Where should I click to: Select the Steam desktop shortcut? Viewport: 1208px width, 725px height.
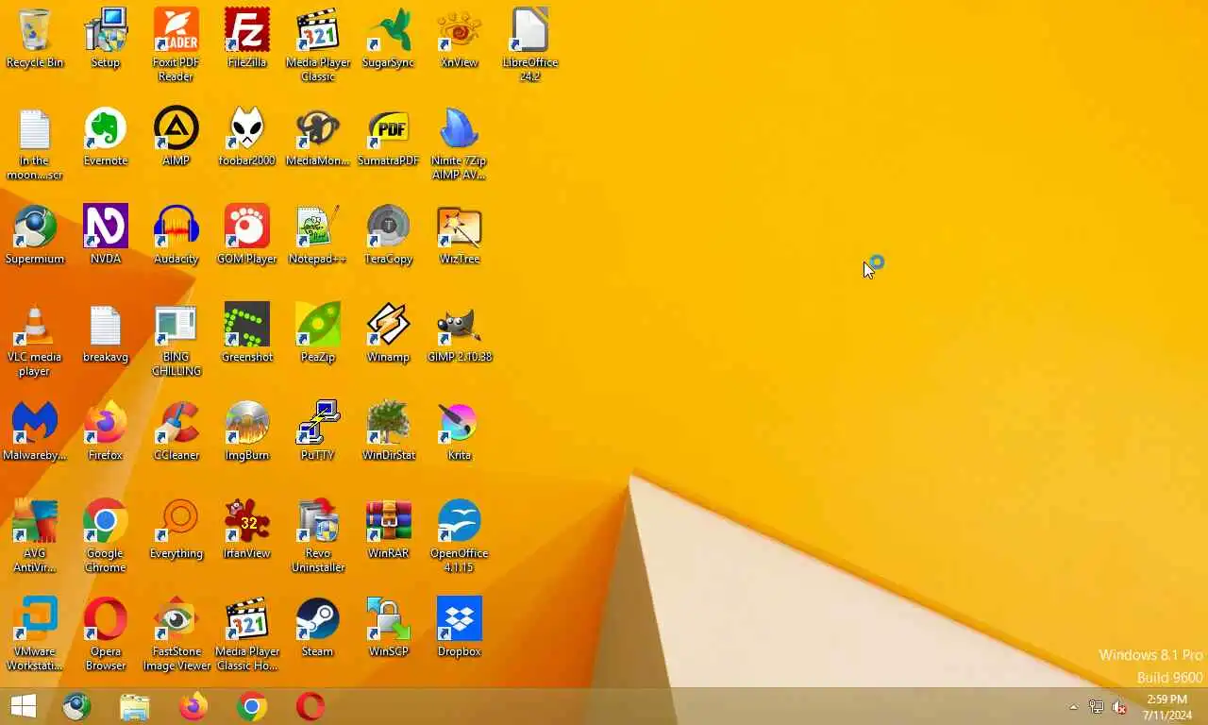[318, 628]
